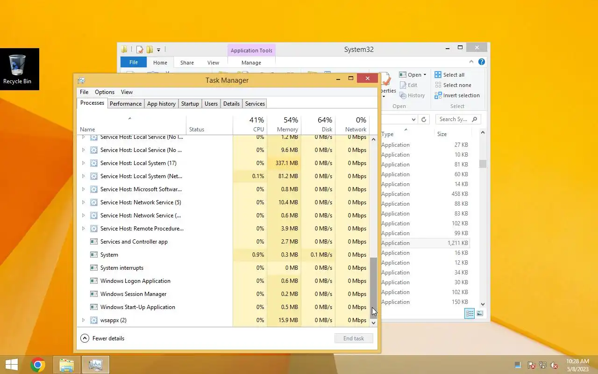
Task: Click the Explorer file list scroll-down arrow
Action: tap(483, 304)
